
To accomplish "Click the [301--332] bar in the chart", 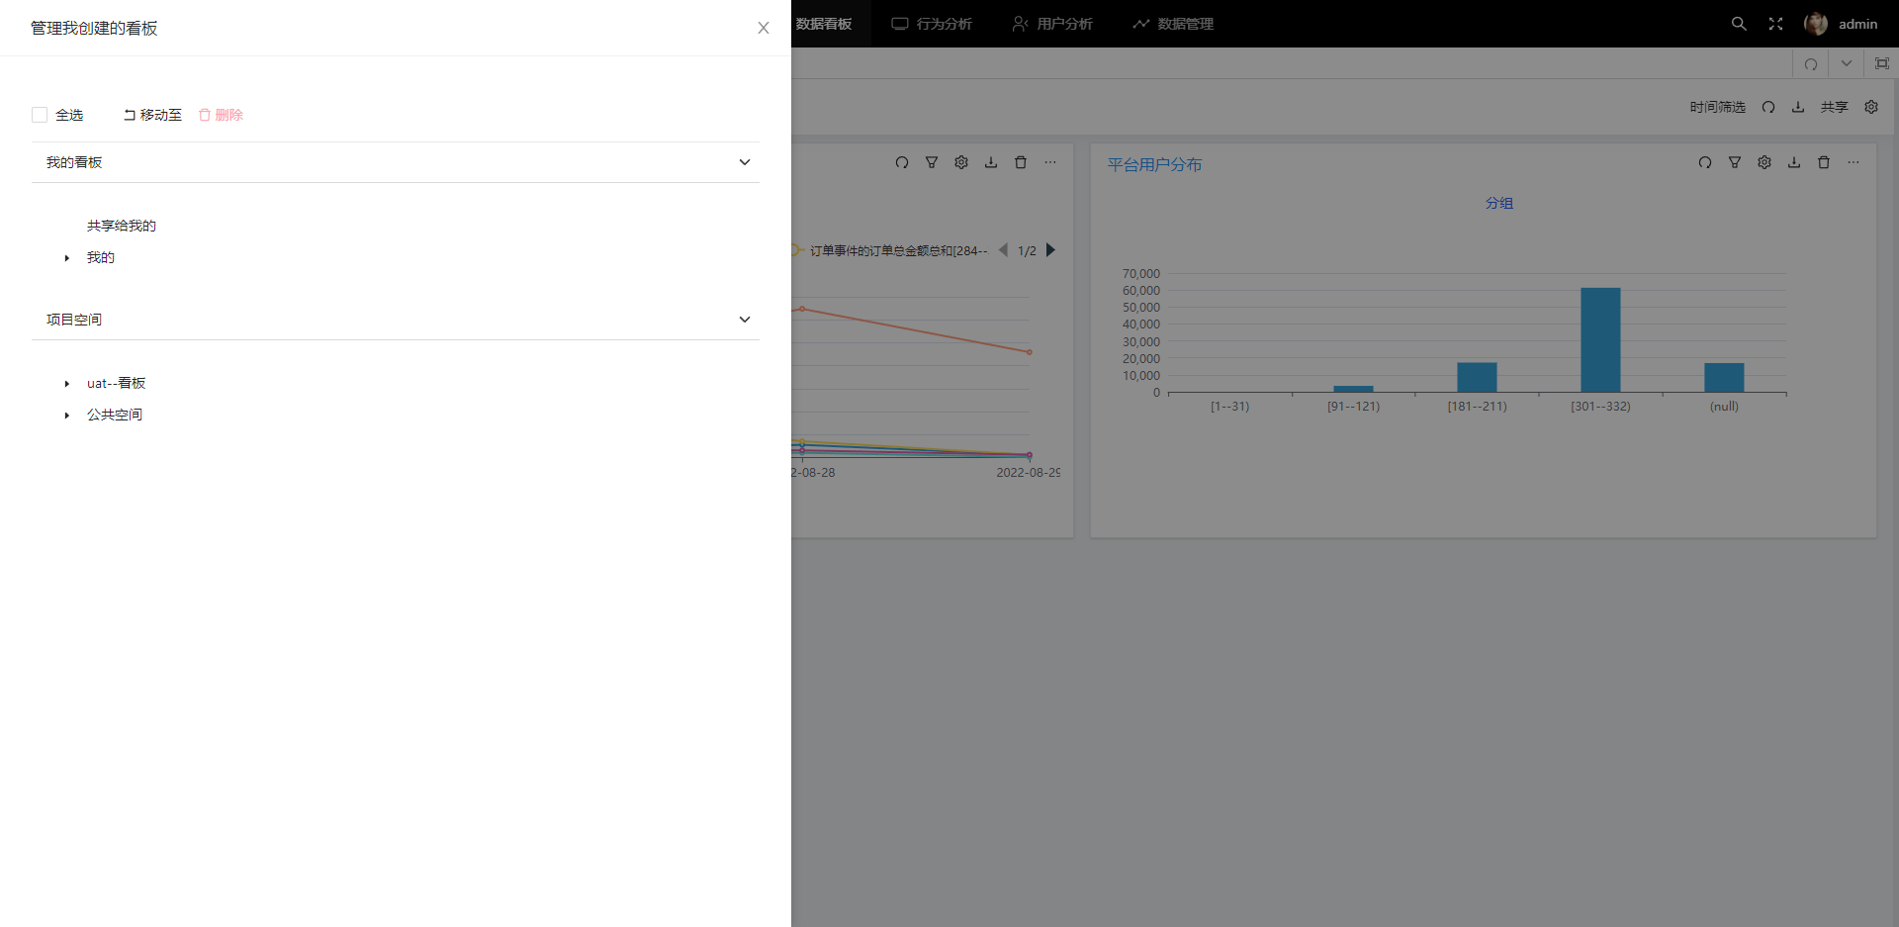I will (1600, 340).
